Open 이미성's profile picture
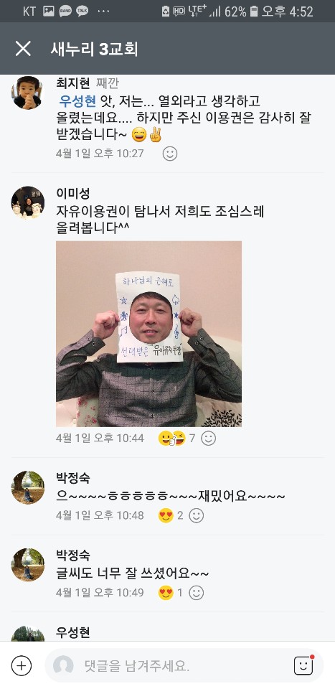The height and width of the screenshot is (689, 335). [28, 202]
